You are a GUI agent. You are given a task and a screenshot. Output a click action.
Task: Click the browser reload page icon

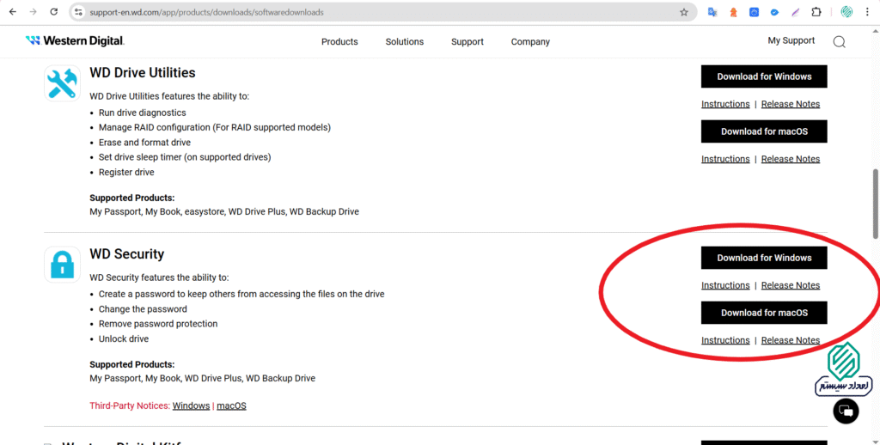53,12
